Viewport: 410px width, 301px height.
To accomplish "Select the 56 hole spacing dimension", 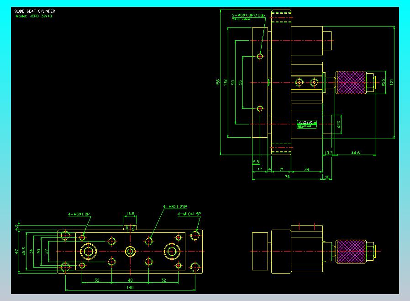I will pos(240,82).
